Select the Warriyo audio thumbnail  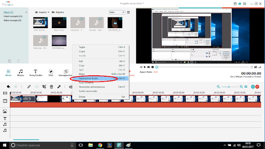41,41
